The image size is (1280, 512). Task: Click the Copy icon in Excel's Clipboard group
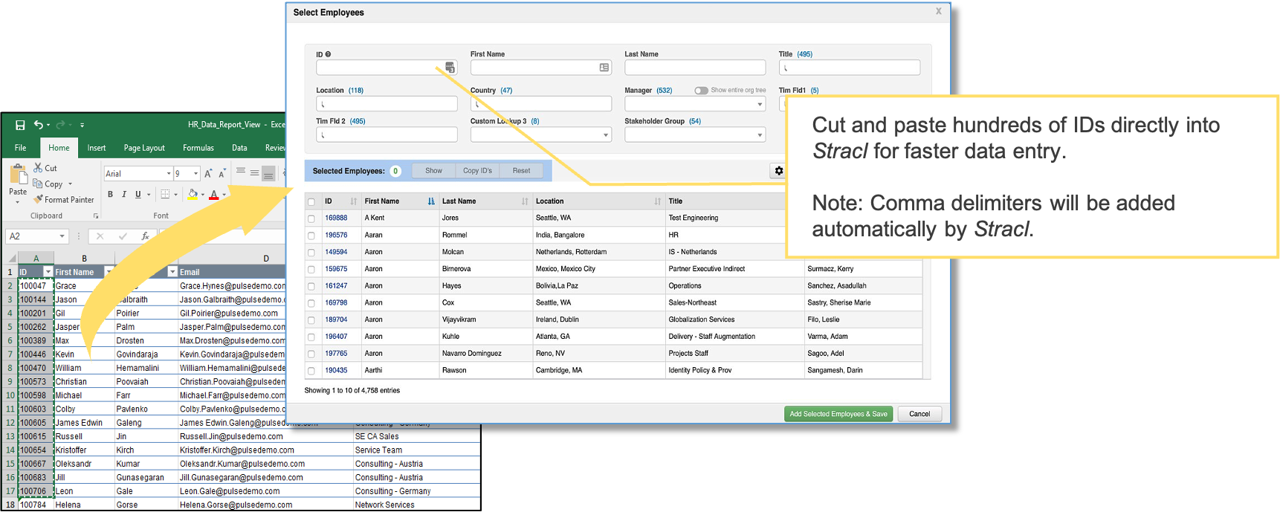point(38,184)
